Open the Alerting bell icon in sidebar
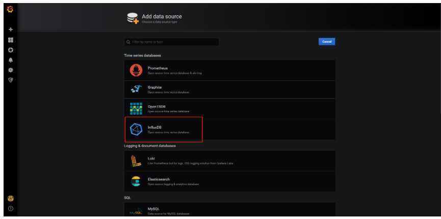441x219 pixels. [x=11, y=60]
